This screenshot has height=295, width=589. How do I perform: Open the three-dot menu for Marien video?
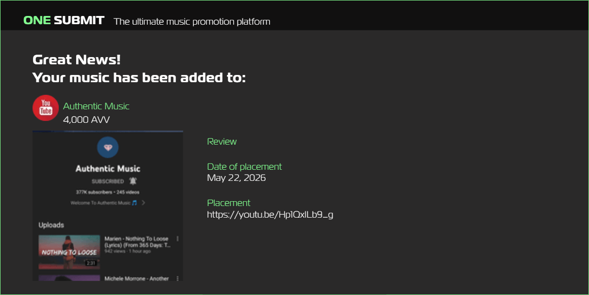[178, 239]
